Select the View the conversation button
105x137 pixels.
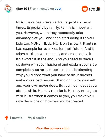pyautogui.click(x=52, y=128)
